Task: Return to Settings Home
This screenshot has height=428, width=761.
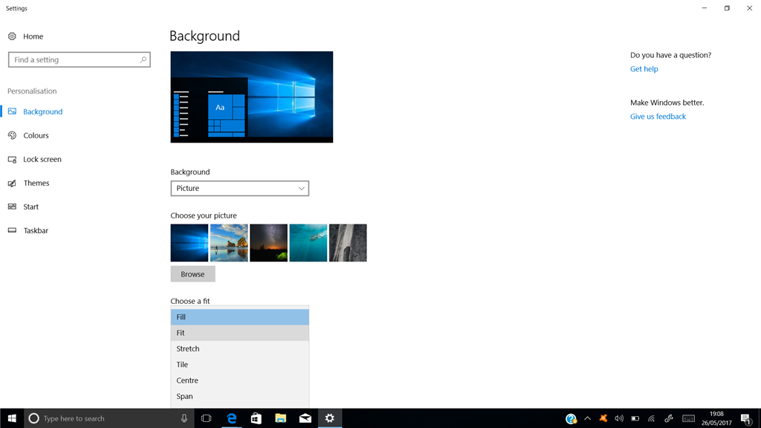Action: [x=33, y=36]
